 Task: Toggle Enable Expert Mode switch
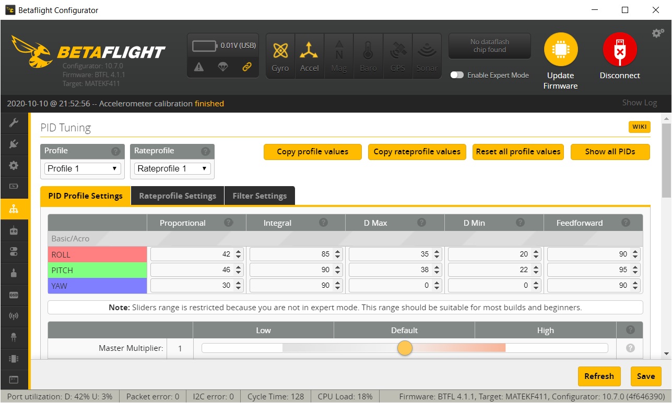pos(457,75)
